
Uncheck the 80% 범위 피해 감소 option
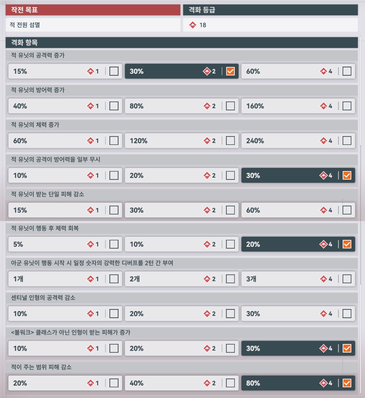(347, 383)
